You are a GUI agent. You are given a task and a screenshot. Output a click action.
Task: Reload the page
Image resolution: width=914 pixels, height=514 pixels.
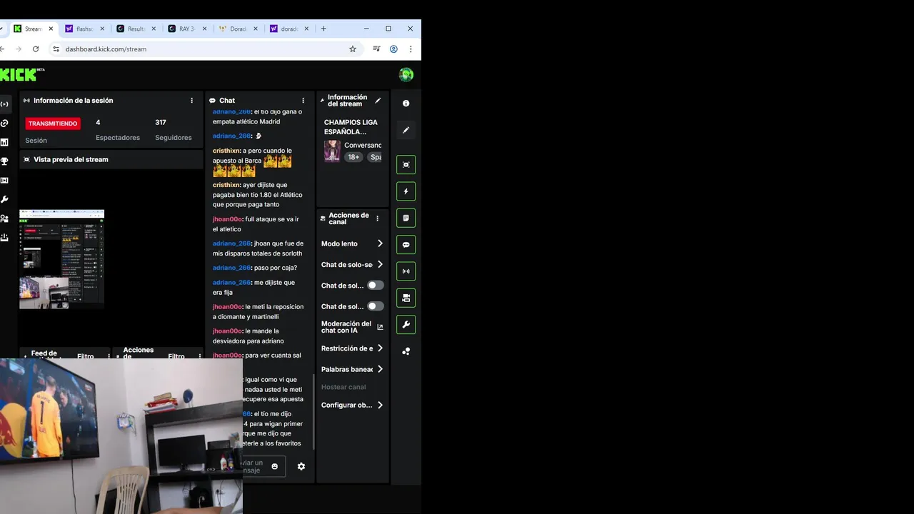36,49
